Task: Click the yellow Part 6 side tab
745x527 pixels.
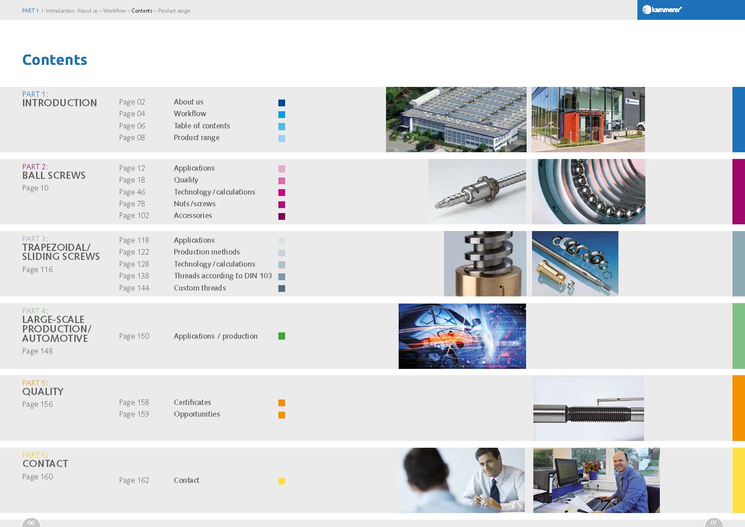Action: [x=739, y=480]
